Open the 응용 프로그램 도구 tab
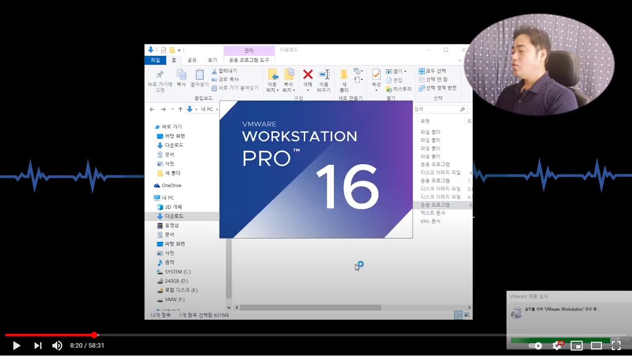Image resolution: width=632 pixels, height=356 pixels. [249, 60]
